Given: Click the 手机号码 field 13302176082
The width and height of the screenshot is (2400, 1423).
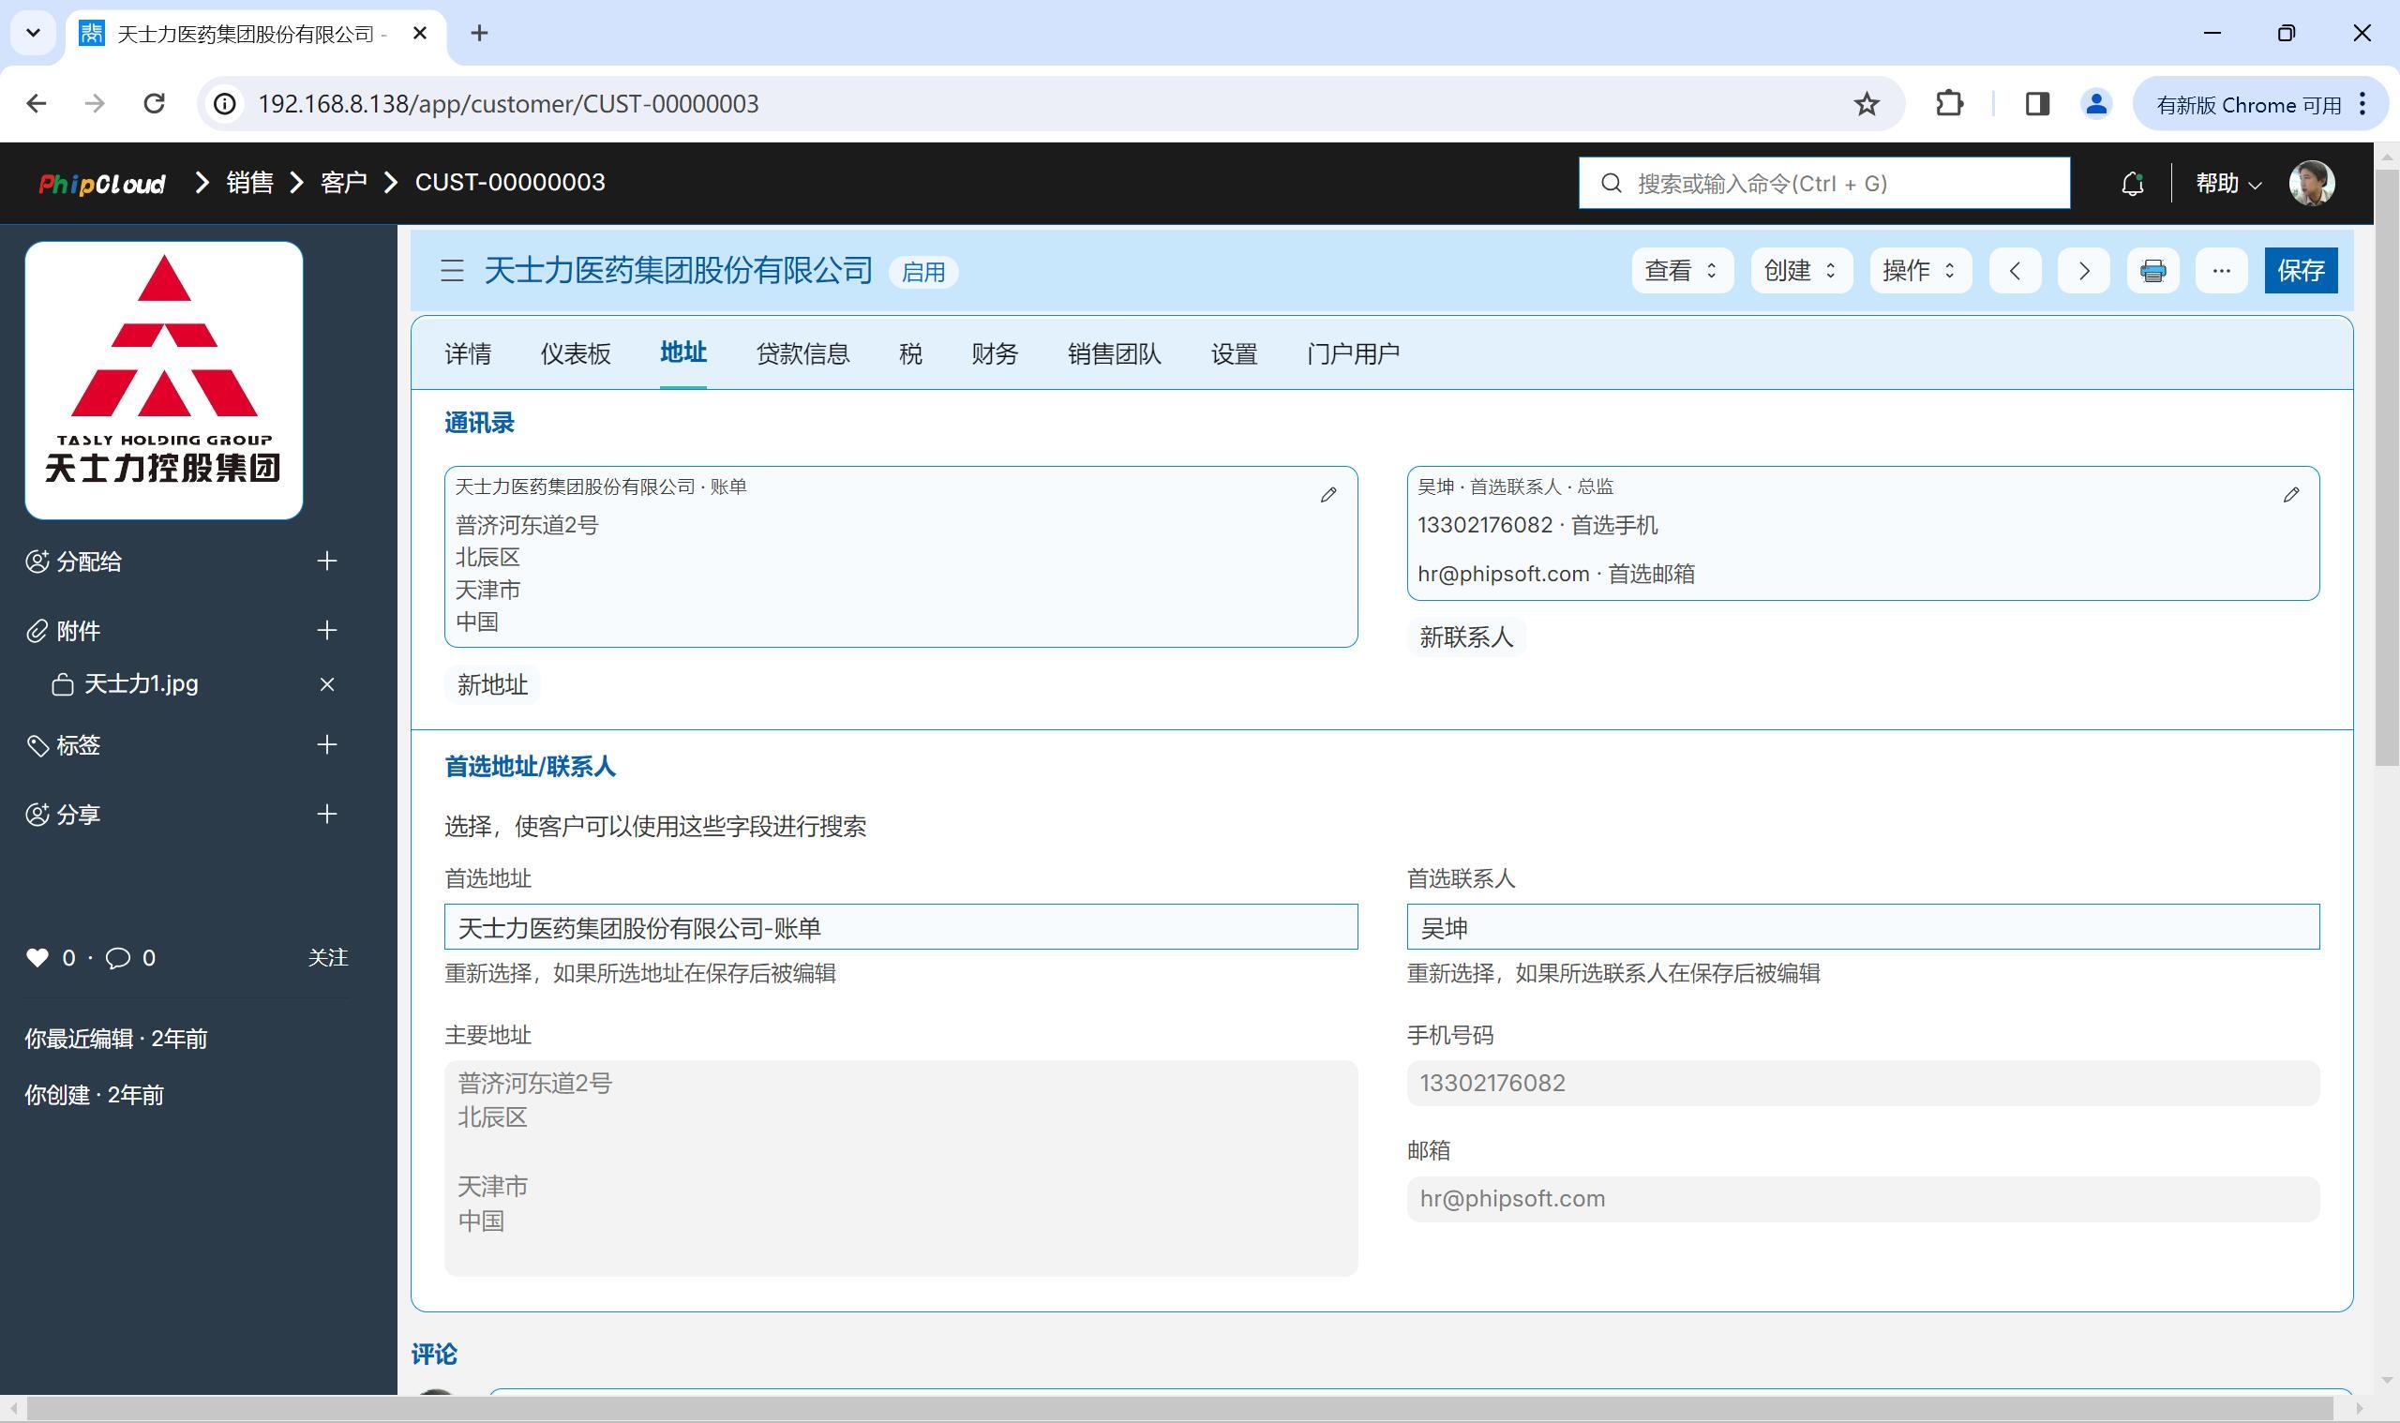Looking at the screenshot, I should [x=1862, y=1083].
